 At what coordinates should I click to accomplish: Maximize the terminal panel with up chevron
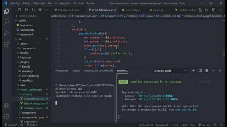tap(214, 71)
